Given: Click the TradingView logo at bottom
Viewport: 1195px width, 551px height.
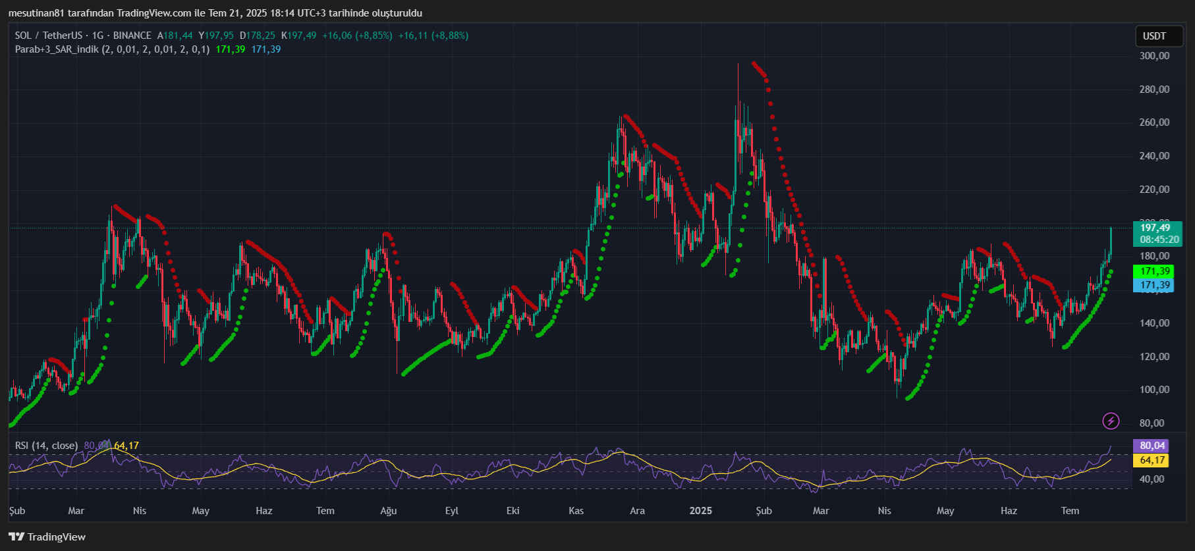Looking at the screenshot, I should [47, 537].
